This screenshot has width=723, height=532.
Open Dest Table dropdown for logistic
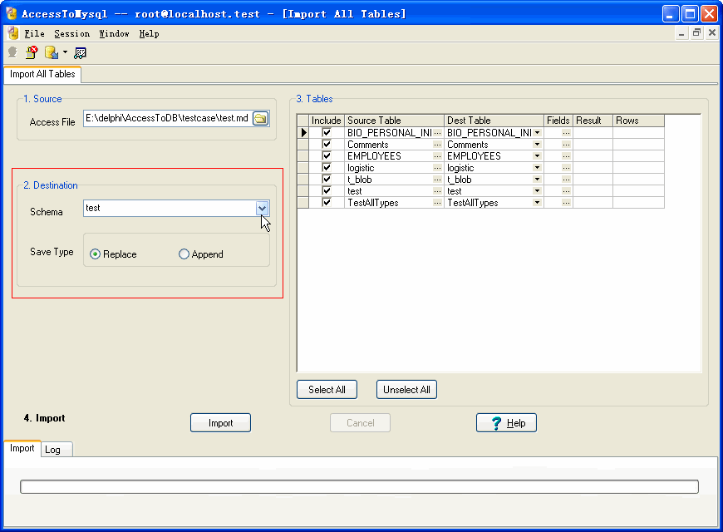(x=537, y=167)
